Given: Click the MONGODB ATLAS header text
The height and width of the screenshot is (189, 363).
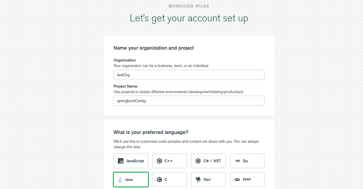Looking at the screenshot, I should (x=189, y=6).
